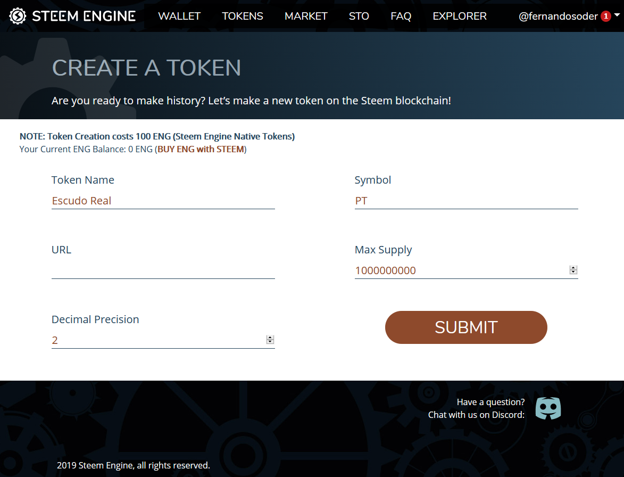Visit the EXPLORER link
This screenshot has height=477, width=624.
460,17
